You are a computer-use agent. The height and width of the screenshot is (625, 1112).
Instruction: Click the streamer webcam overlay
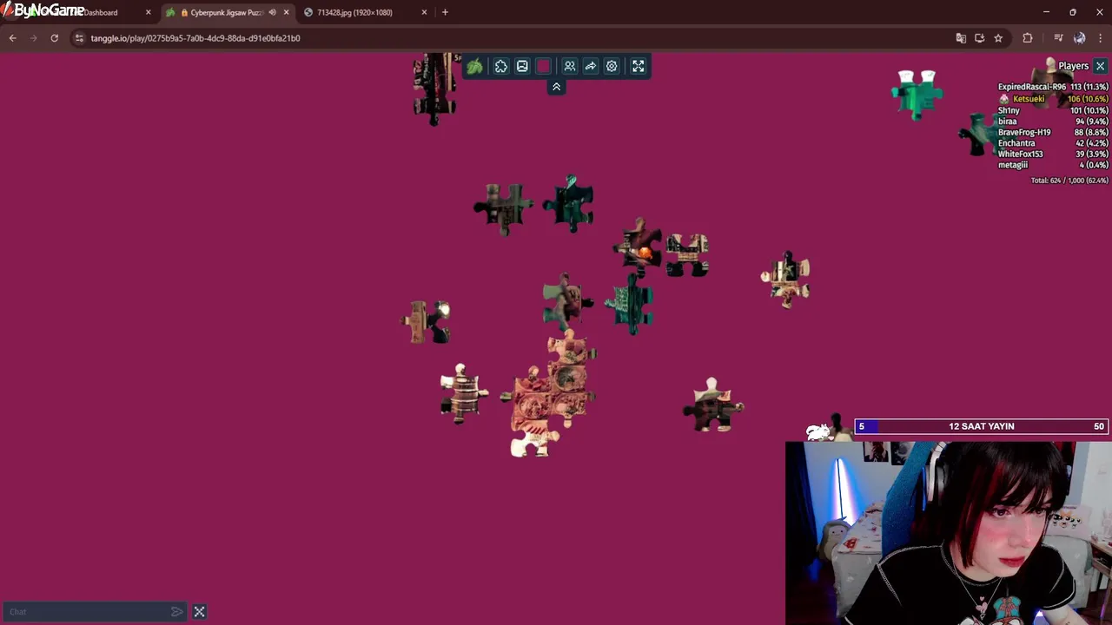click(x=948, y=533)
